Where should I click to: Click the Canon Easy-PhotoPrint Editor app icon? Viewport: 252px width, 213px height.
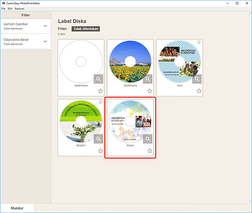4,4
